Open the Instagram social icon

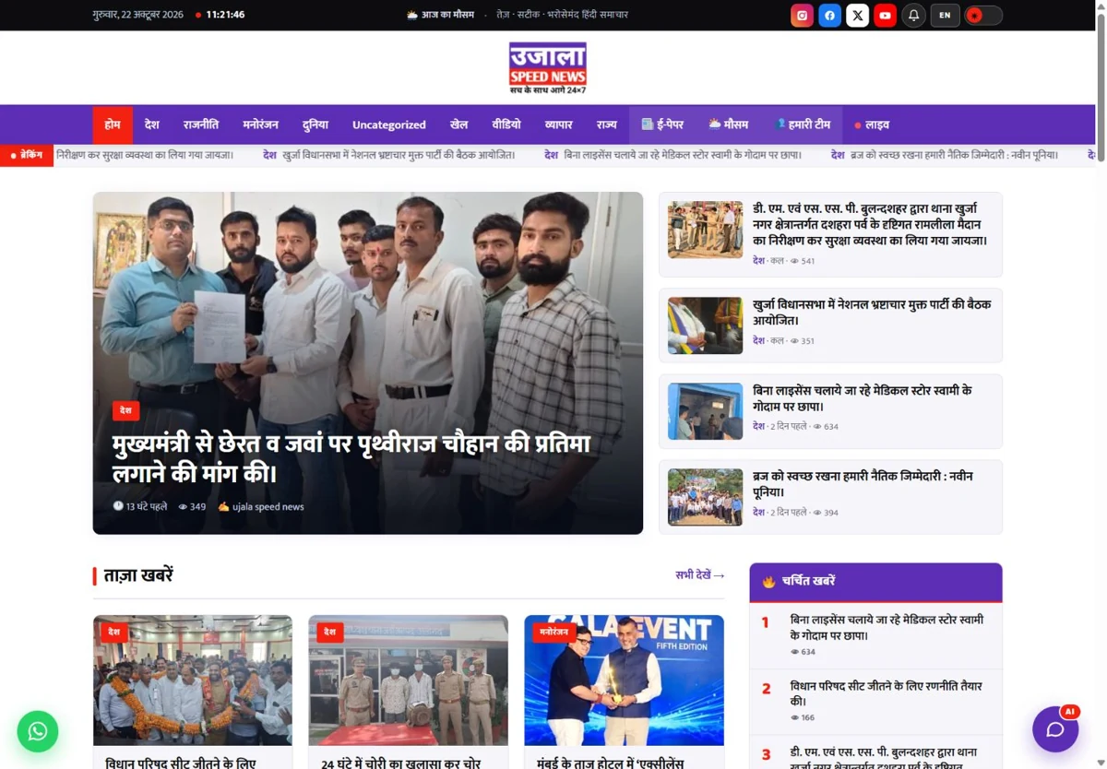click(803, 16)
